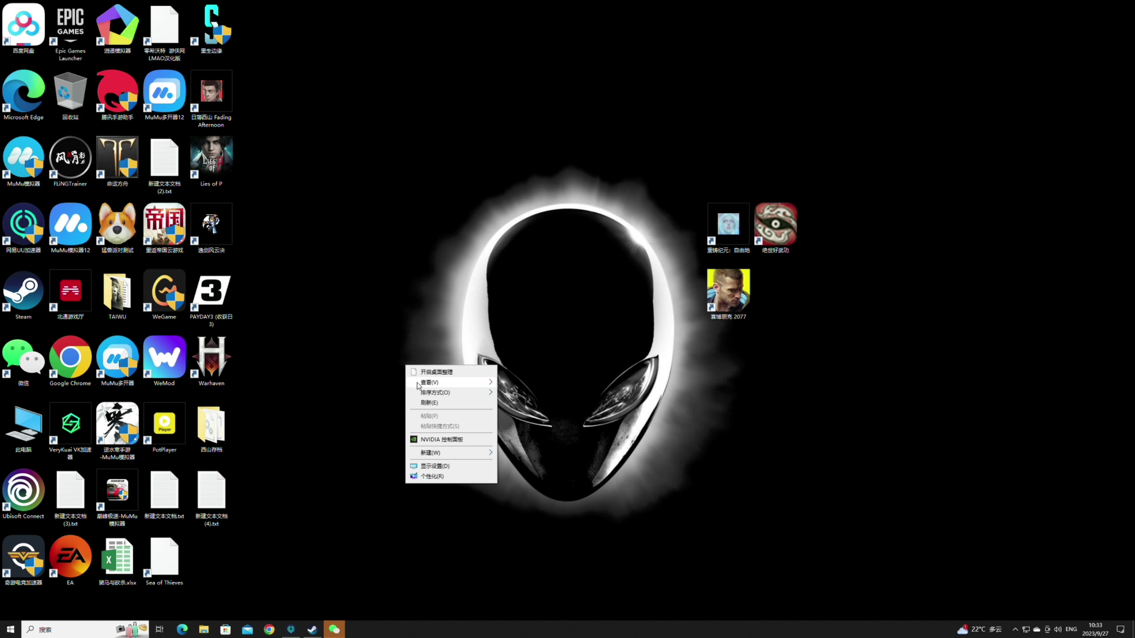Select the WeGame desktop shortcut
The image size is (1135, 638).
pyautogui.click(x=164, y=295)
